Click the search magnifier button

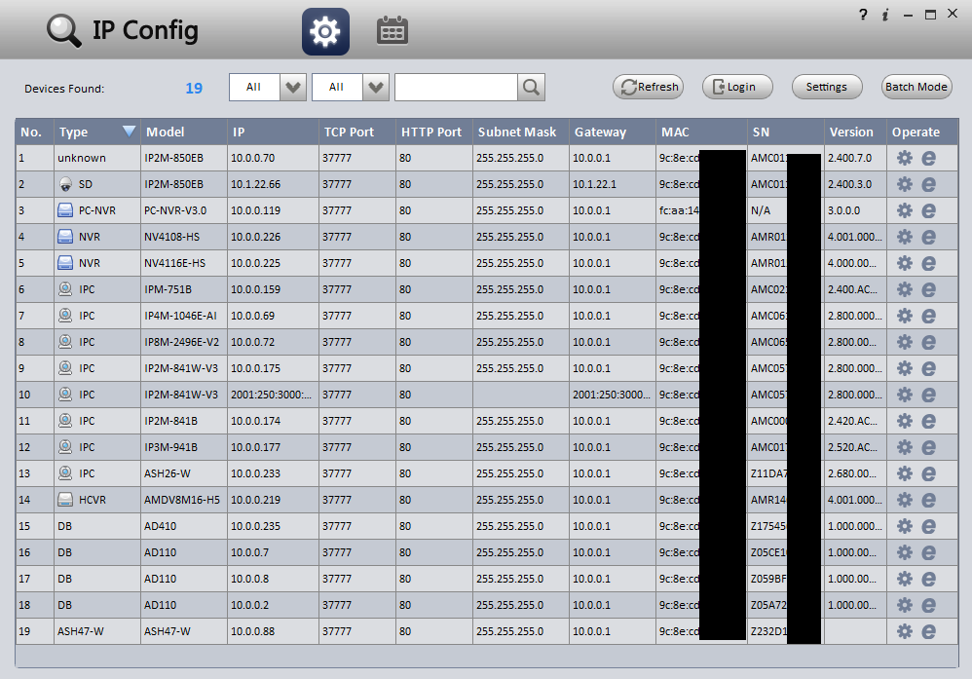click(531, 88)
